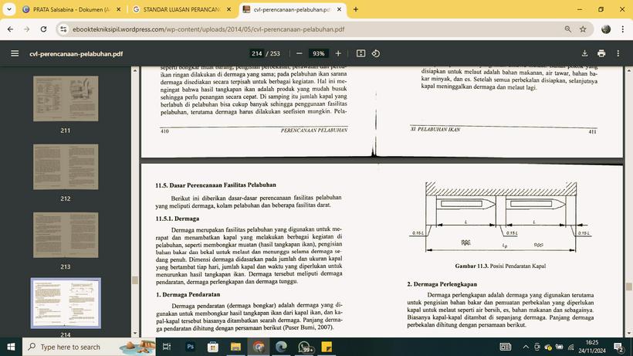Open Chrome's three-dot menu
The width and height of the screenshot is (633, 356).
(x=623, y=29)
